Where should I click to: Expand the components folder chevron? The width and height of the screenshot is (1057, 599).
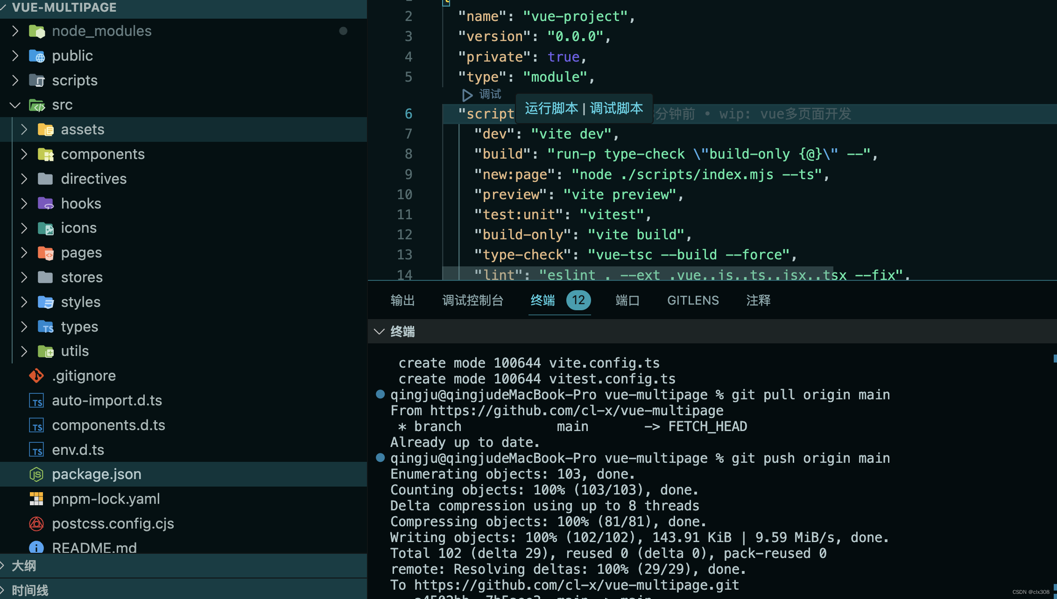[x=24, y=154]
